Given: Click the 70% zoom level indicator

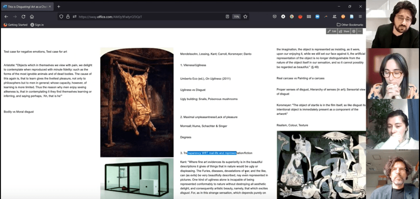Looking at the screenshot, I should (x=236, y=17).
